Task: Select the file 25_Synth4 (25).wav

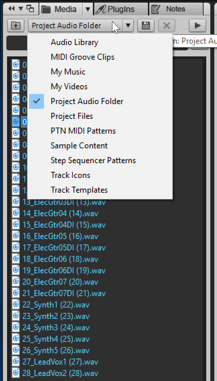Action: 56,339
